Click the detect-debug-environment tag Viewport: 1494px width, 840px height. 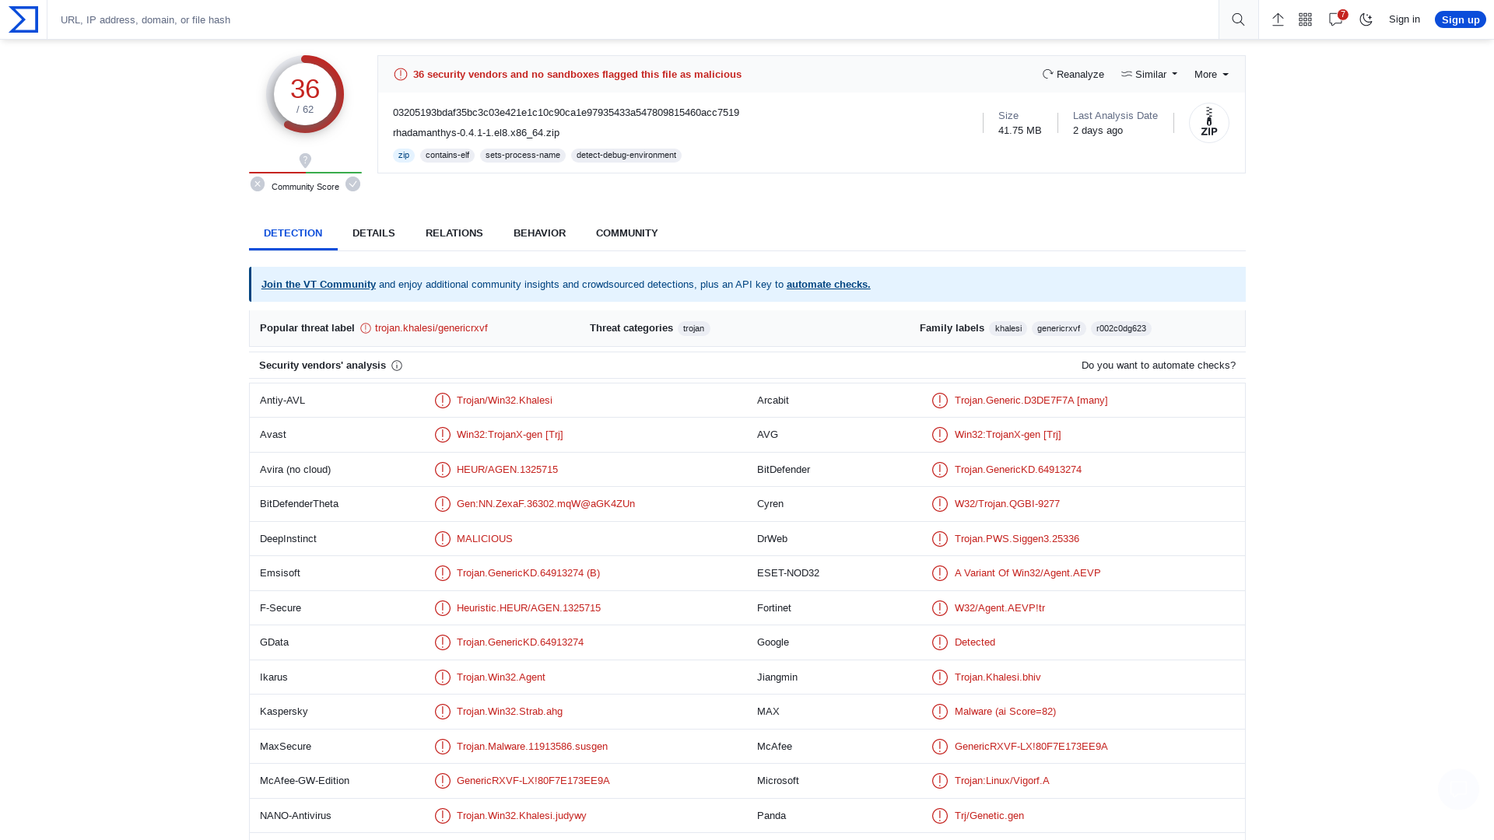point(626,156)
